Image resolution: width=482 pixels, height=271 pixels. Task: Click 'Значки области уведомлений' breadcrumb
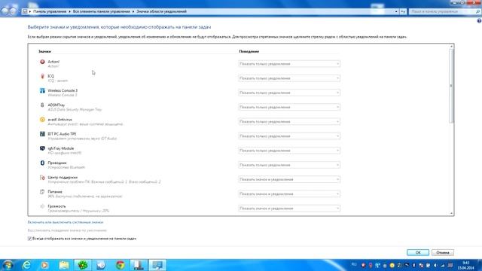coord(161,11)
